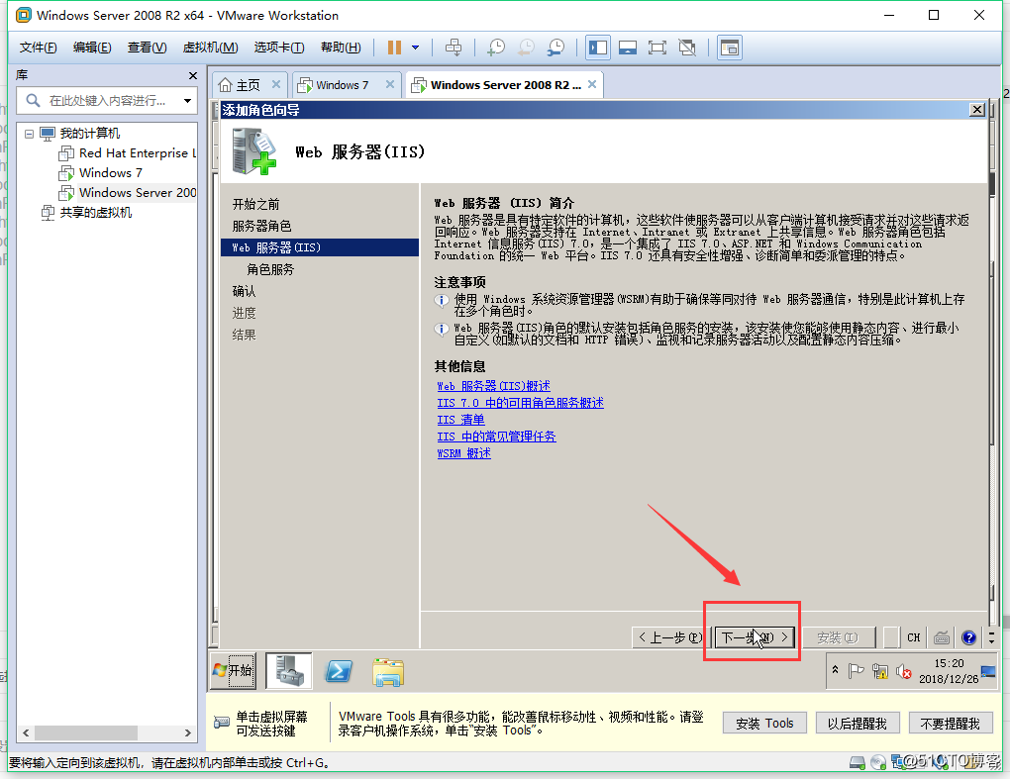Click the pause virtual machine icon
The width and height of the screenshot is (1010, 779).
394,48
